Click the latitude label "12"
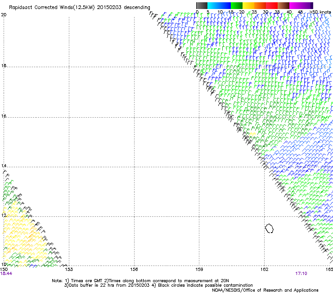 tap(4, 215)
